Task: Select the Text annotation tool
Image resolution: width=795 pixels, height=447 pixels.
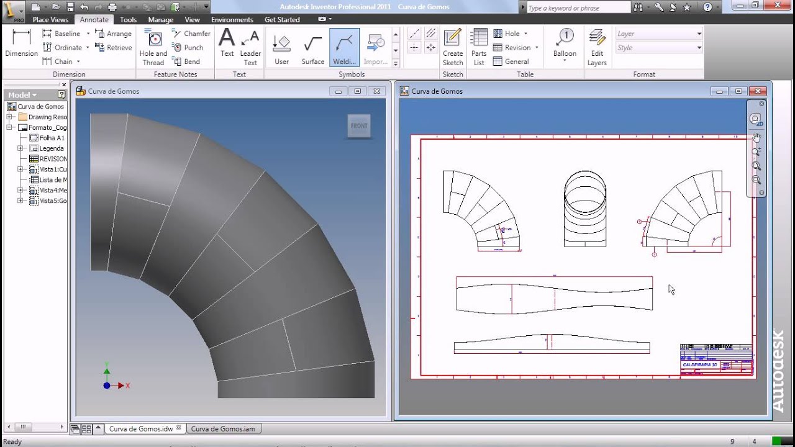Action: click(x=227, y=43)
